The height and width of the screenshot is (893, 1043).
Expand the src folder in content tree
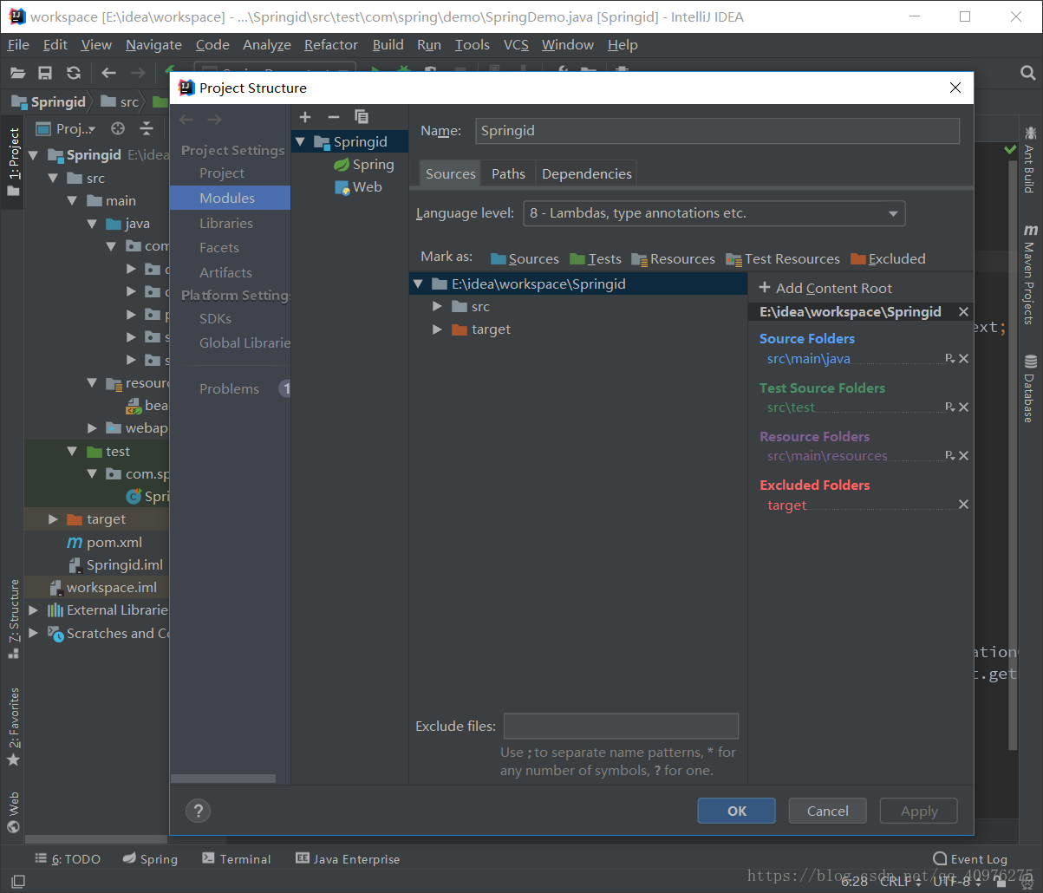coord(436,306)
